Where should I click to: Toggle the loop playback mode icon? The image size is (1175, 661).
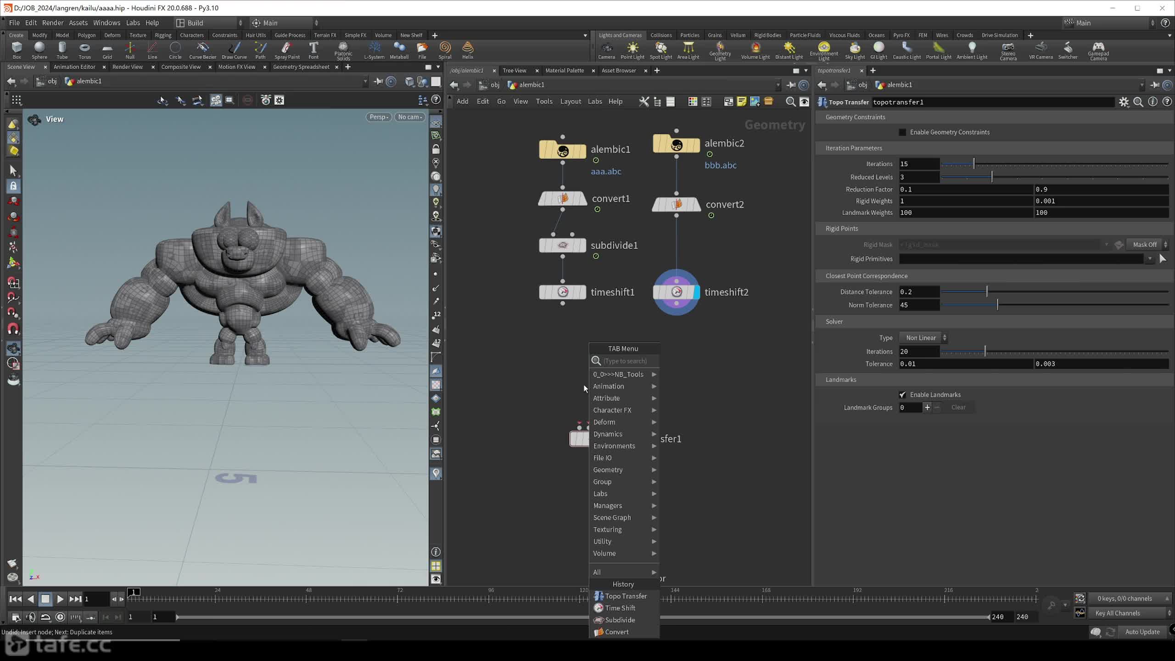pos(45,617)
